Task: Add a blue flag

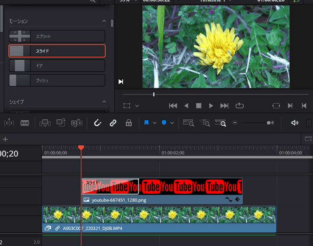Action: coord(146,123)
